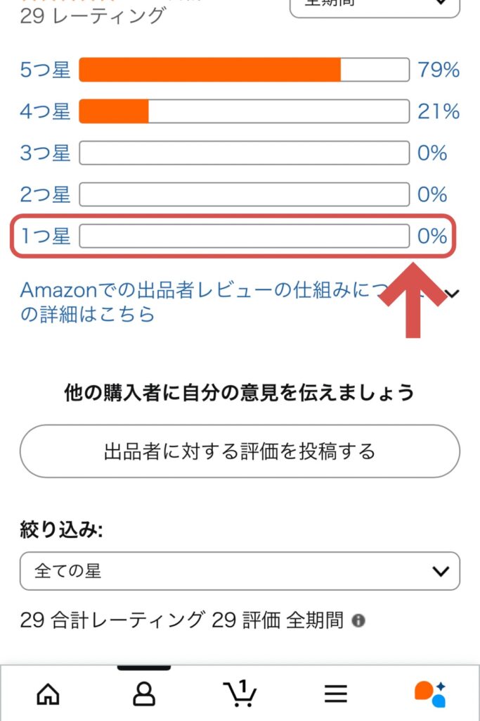This screenshot has width=480, height=721.
Task: Open the period dropdown at top right
Action: tap(375, 6)
